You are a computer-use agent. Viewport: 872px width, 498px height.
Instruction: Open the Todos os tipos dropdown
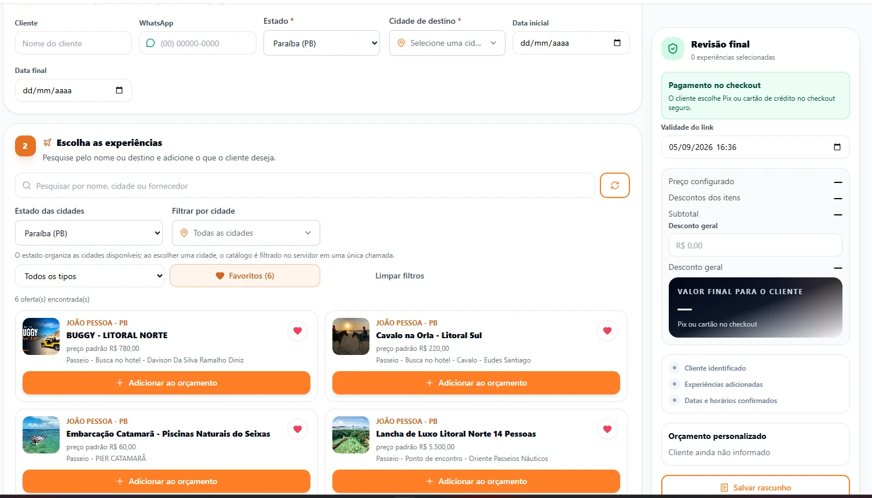tap(90, 276)
